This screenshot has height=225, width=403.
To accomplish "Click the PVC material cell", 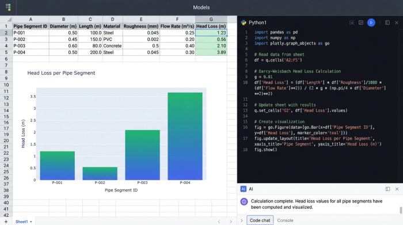I will tap(113, 39).
